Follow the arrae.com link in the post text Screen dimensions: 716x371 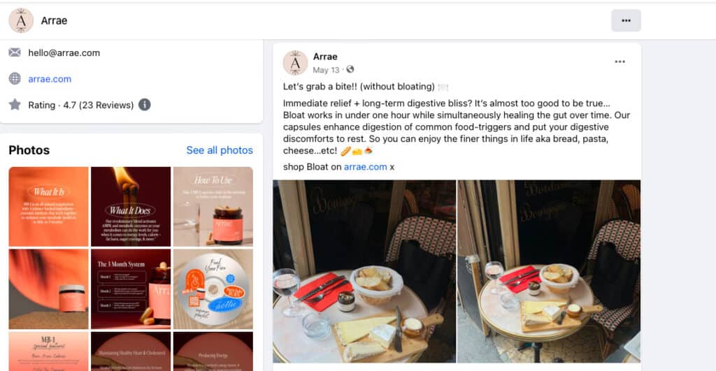[365, 167]
